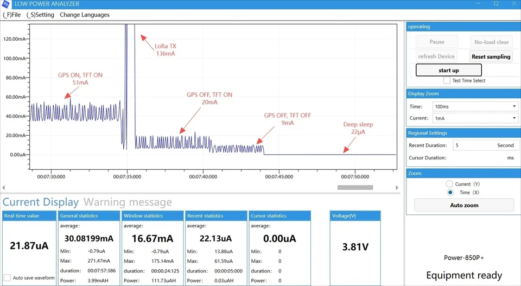Image resolution: width=521 pixels, height=286 pixels.
Task: Select the Time (X) zoom radio button
Action: tap(450, 192)
